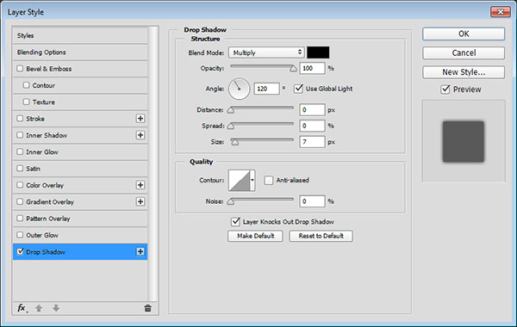517x327 pixels.
Task: Enable the Outer Glow checkbox
Action: pyautogui.click(x=20, y=235)
